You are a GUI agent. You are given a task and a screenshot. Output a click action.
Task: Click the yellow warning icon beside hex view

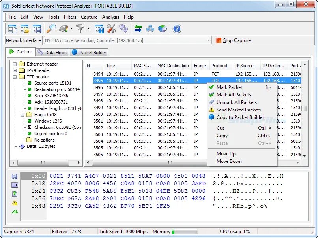point(15,203)
